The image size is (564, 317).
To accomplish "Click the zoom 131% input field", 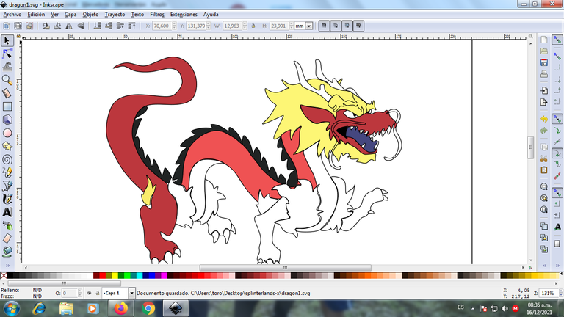I will [549, 294].
